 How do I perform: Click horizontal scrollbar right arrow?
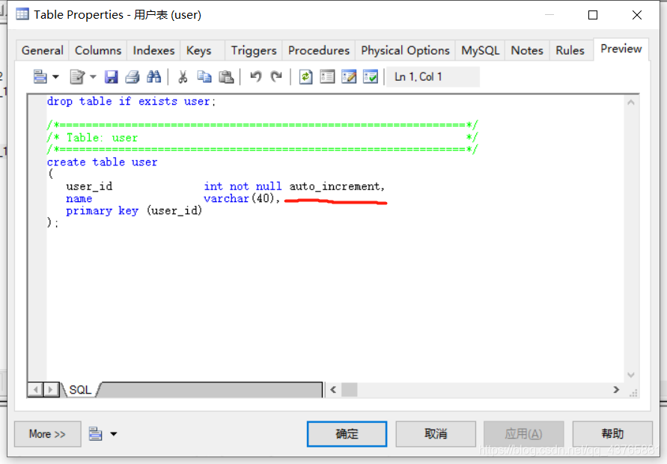(x=616, y=390)
